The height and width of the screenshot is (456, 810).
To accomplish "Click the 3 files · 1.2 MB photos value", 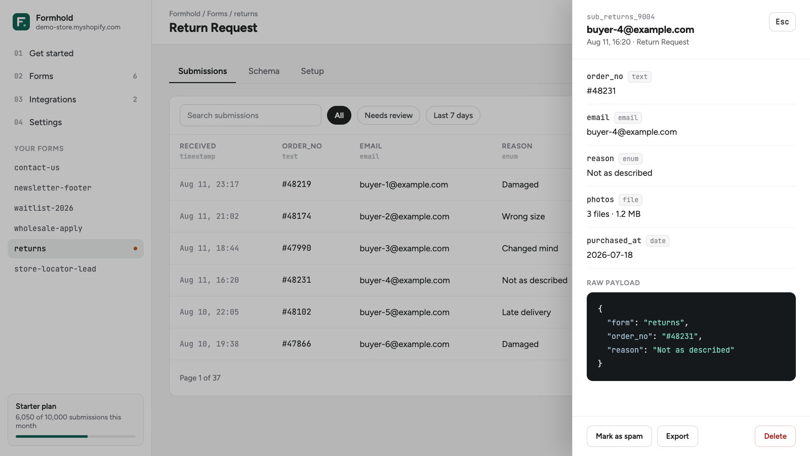I will click(x=614, y=214).
